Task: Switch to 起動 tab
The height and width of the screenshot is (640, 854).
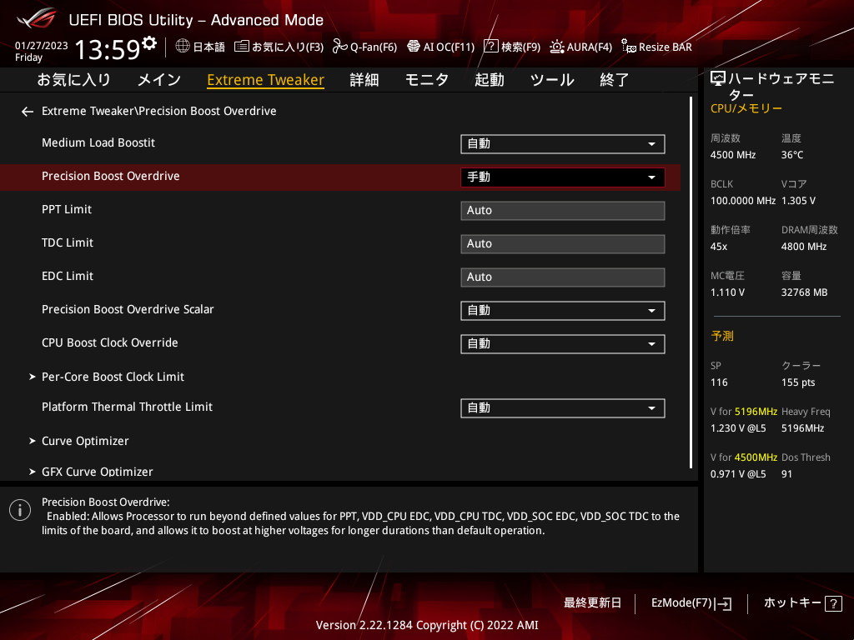Action: 489,80
